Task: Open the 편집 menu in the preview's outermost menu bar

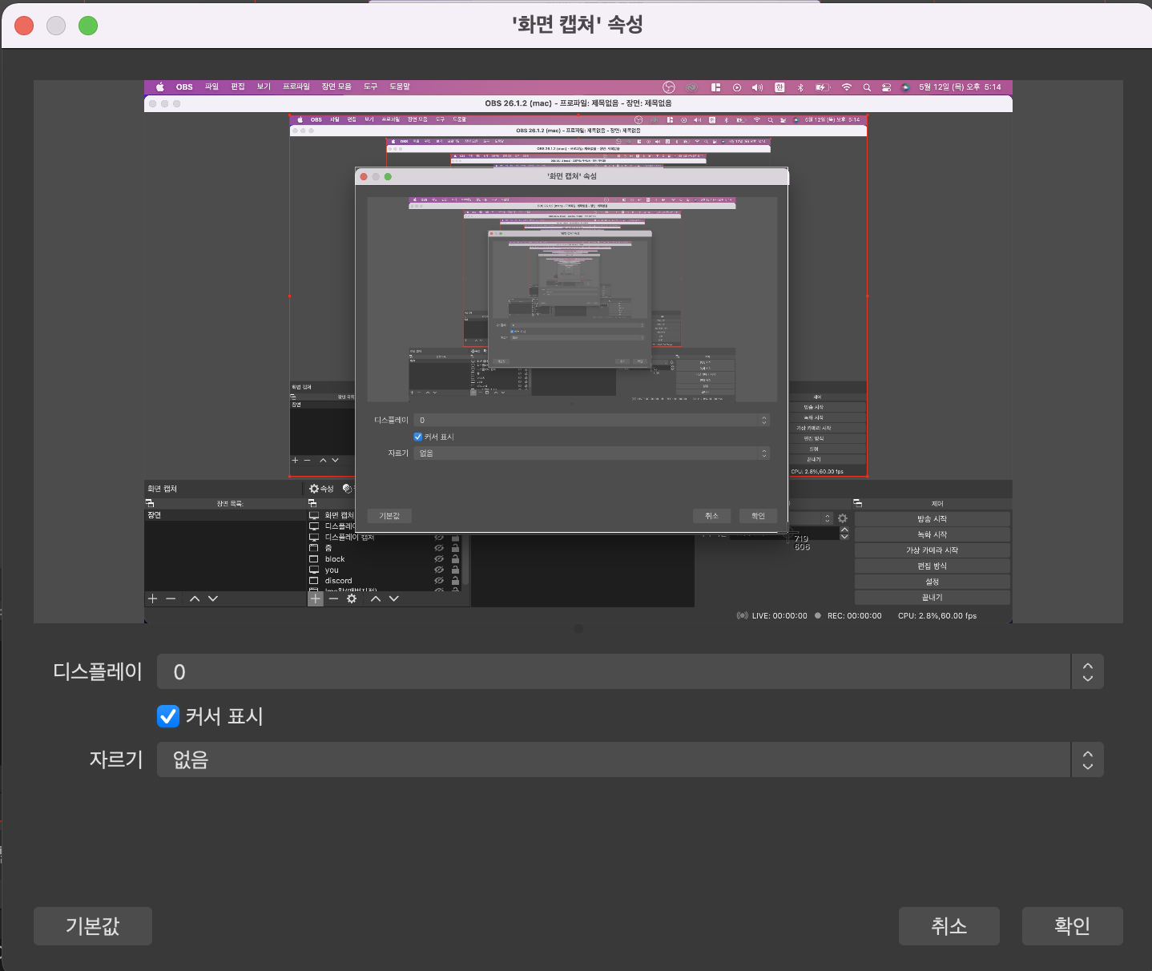Action: coord(238,87)
